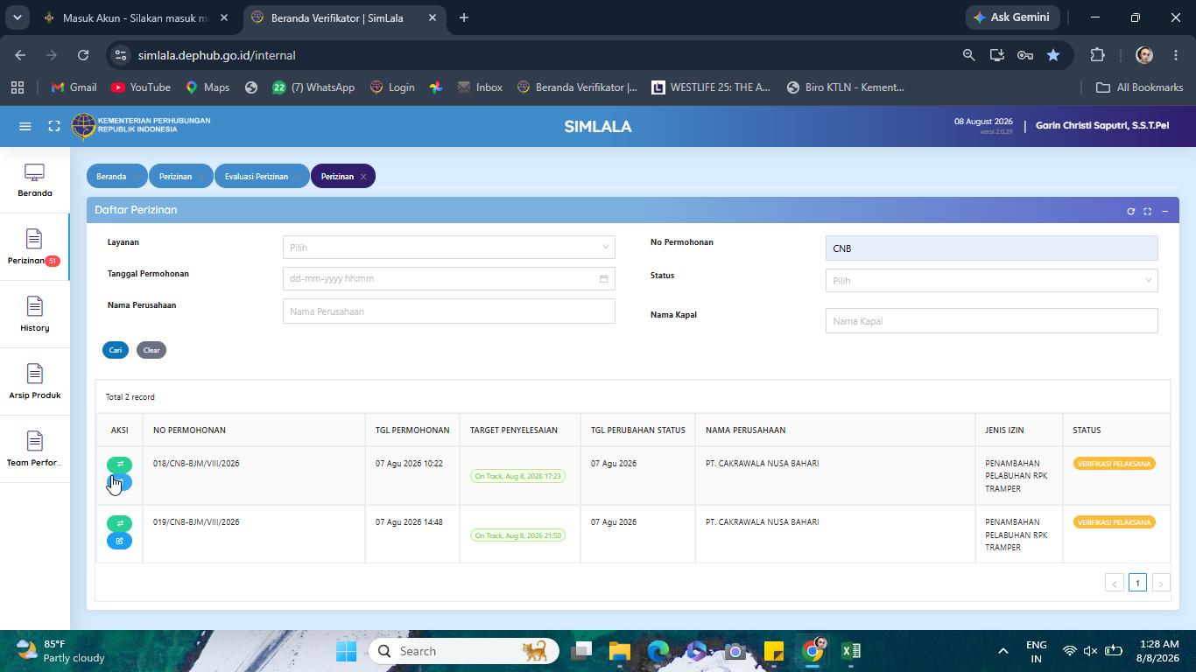This screenshot has height=672, width=1196.
Task: Open the Team Performance sidebar item
Action: click(x=34, y=449)
